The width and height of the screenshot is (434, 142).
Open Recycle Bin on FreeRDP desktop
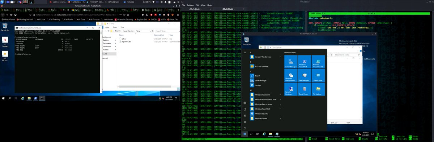(x=247, y=40)
